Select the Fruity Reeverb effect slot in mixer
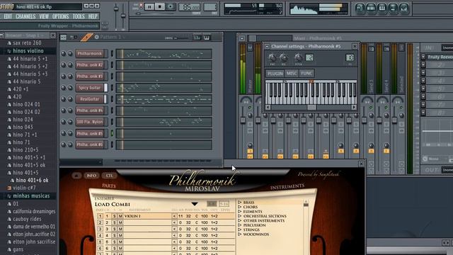The image size is (453, 255). pos(440,57)
